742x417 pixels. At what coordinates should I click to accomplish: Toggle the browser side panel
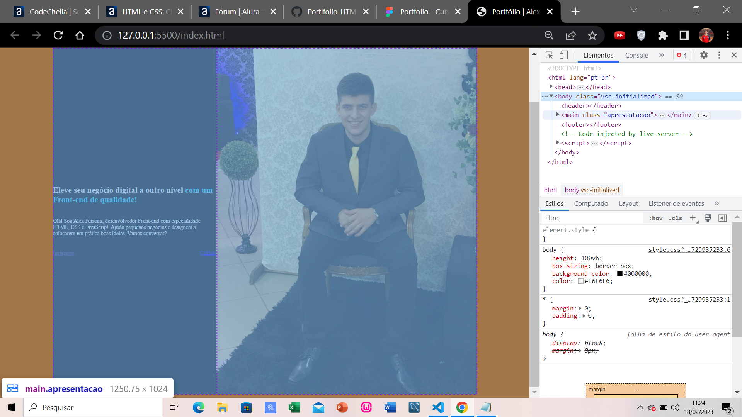[684, 36]
